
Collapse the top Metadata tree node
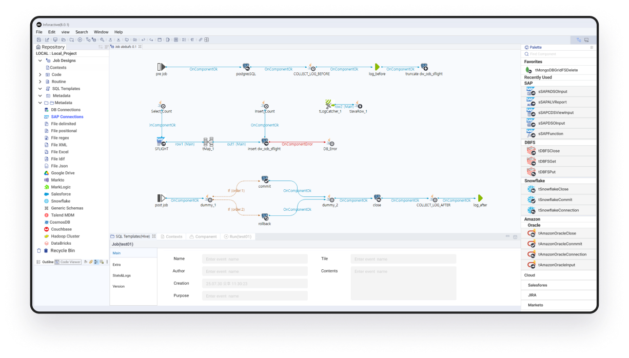coord(40,96)
